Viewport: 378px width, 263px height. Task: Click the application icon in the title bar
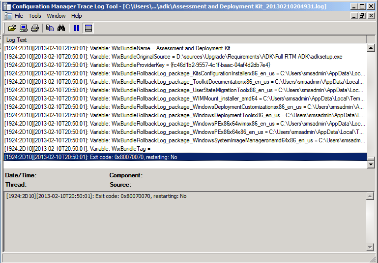pyautogui.click(x=7, y=6)
